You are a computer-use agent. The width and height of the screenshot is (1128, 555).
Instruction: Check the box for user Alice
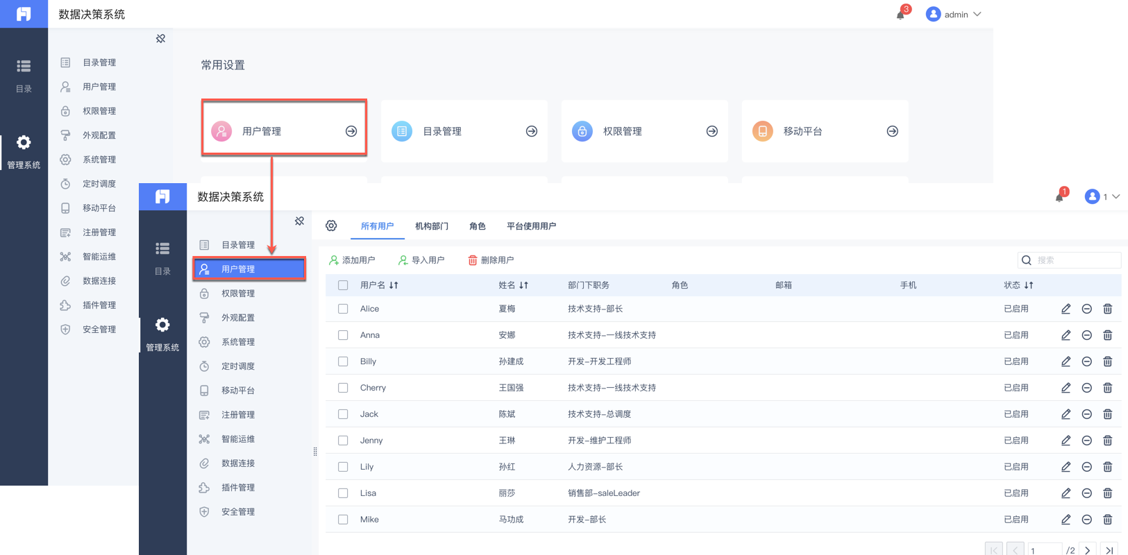(x=343, y=309)
